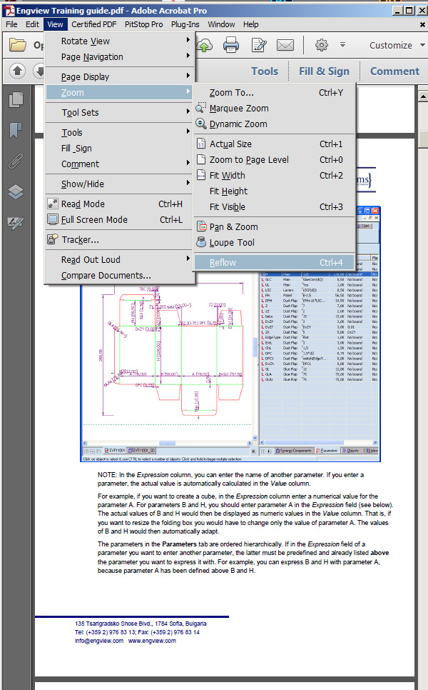Open the PitStop Pro menu

[x=143, y=24]
